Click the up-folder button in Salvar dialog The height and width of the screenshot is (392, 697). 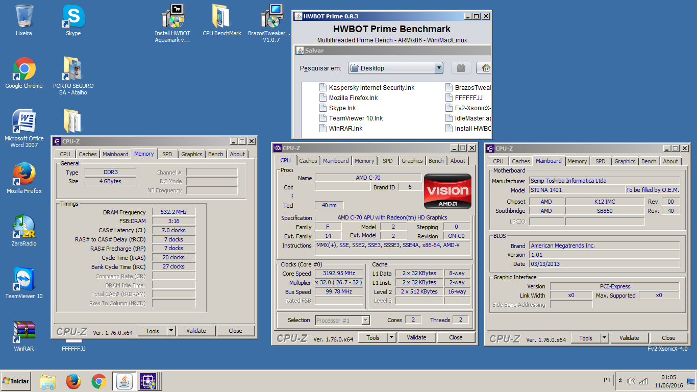(461, 68)
